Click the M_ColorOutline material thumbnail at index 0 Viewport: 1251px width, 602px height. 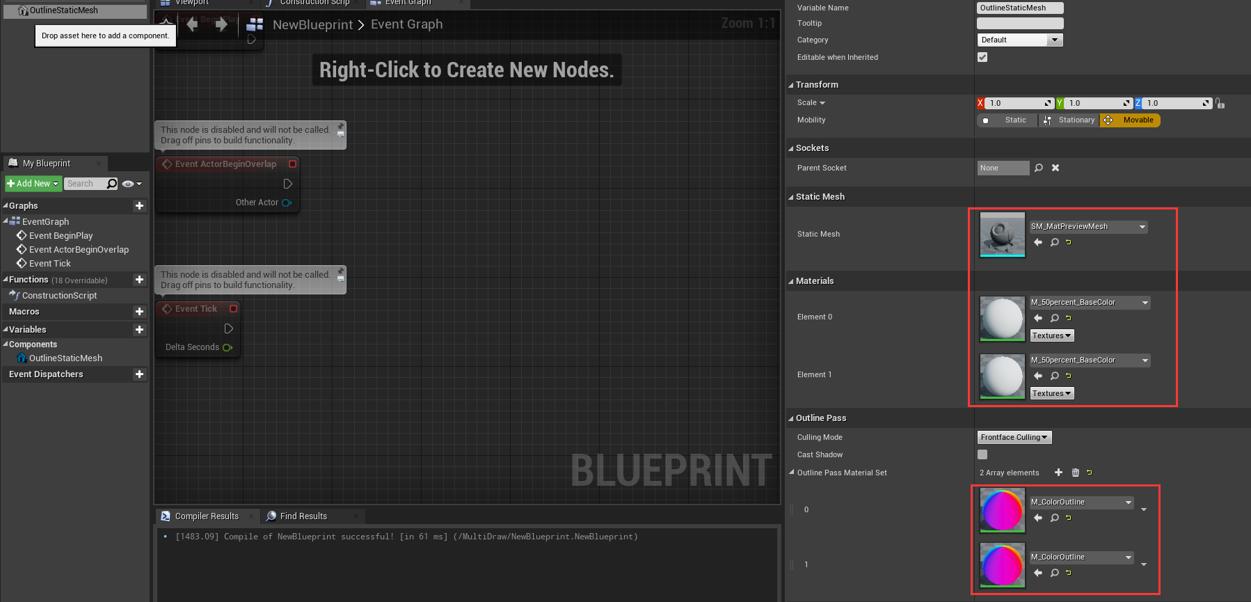click(x=1002, y=509)
